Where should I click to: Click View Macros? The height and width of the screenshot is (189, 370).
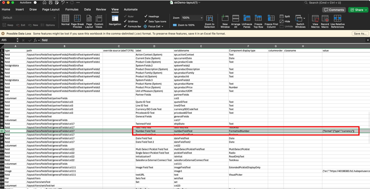315,21
